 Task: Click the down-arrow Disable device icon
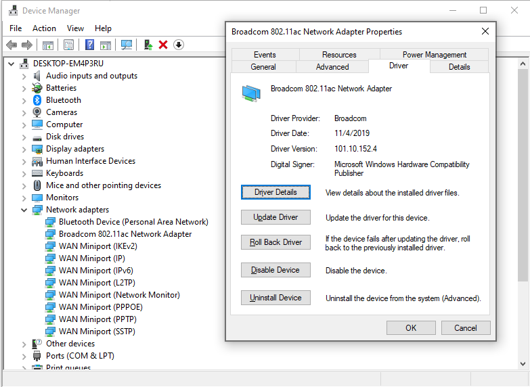pos(179,45)
